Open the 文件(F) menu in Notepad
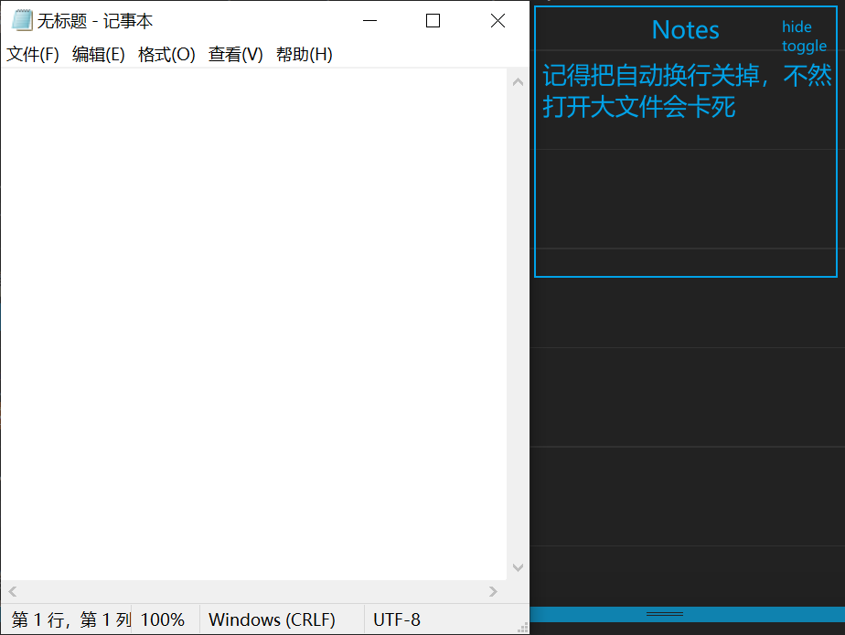The width and height of the screenshot is (845, 635). click(x=33, y=55)
